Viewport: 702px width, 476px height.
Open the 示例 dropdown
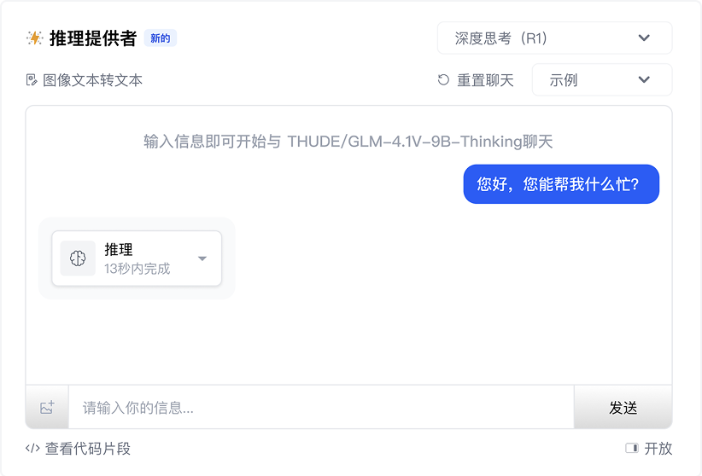tap(601, 80)
